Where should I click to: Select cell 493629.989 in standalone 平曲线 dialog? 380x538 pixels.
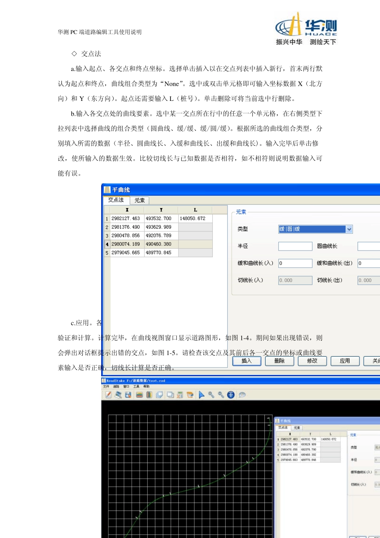(x=161, y=227)
